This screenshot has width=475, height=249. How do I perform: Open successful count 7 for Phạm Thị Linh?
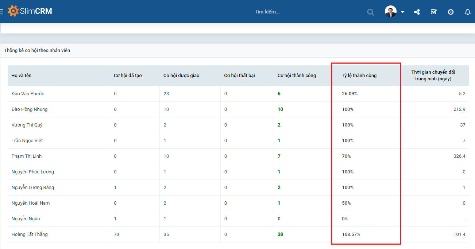pyautogui.click(x=279, y=156)
